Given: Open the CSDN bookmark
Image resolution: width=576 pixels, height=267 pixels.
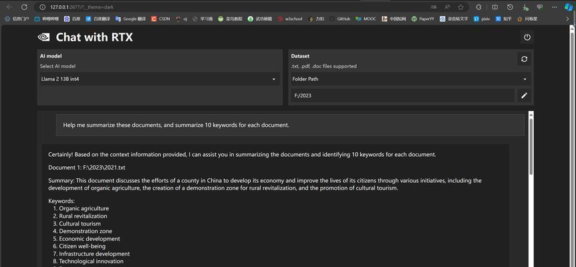Looking at the screenshot, I should pos(160,19).
